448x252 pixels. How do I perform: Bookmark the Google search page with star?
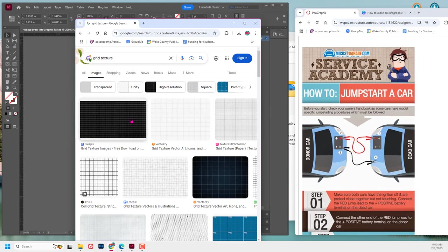click(x=215, y=33)
